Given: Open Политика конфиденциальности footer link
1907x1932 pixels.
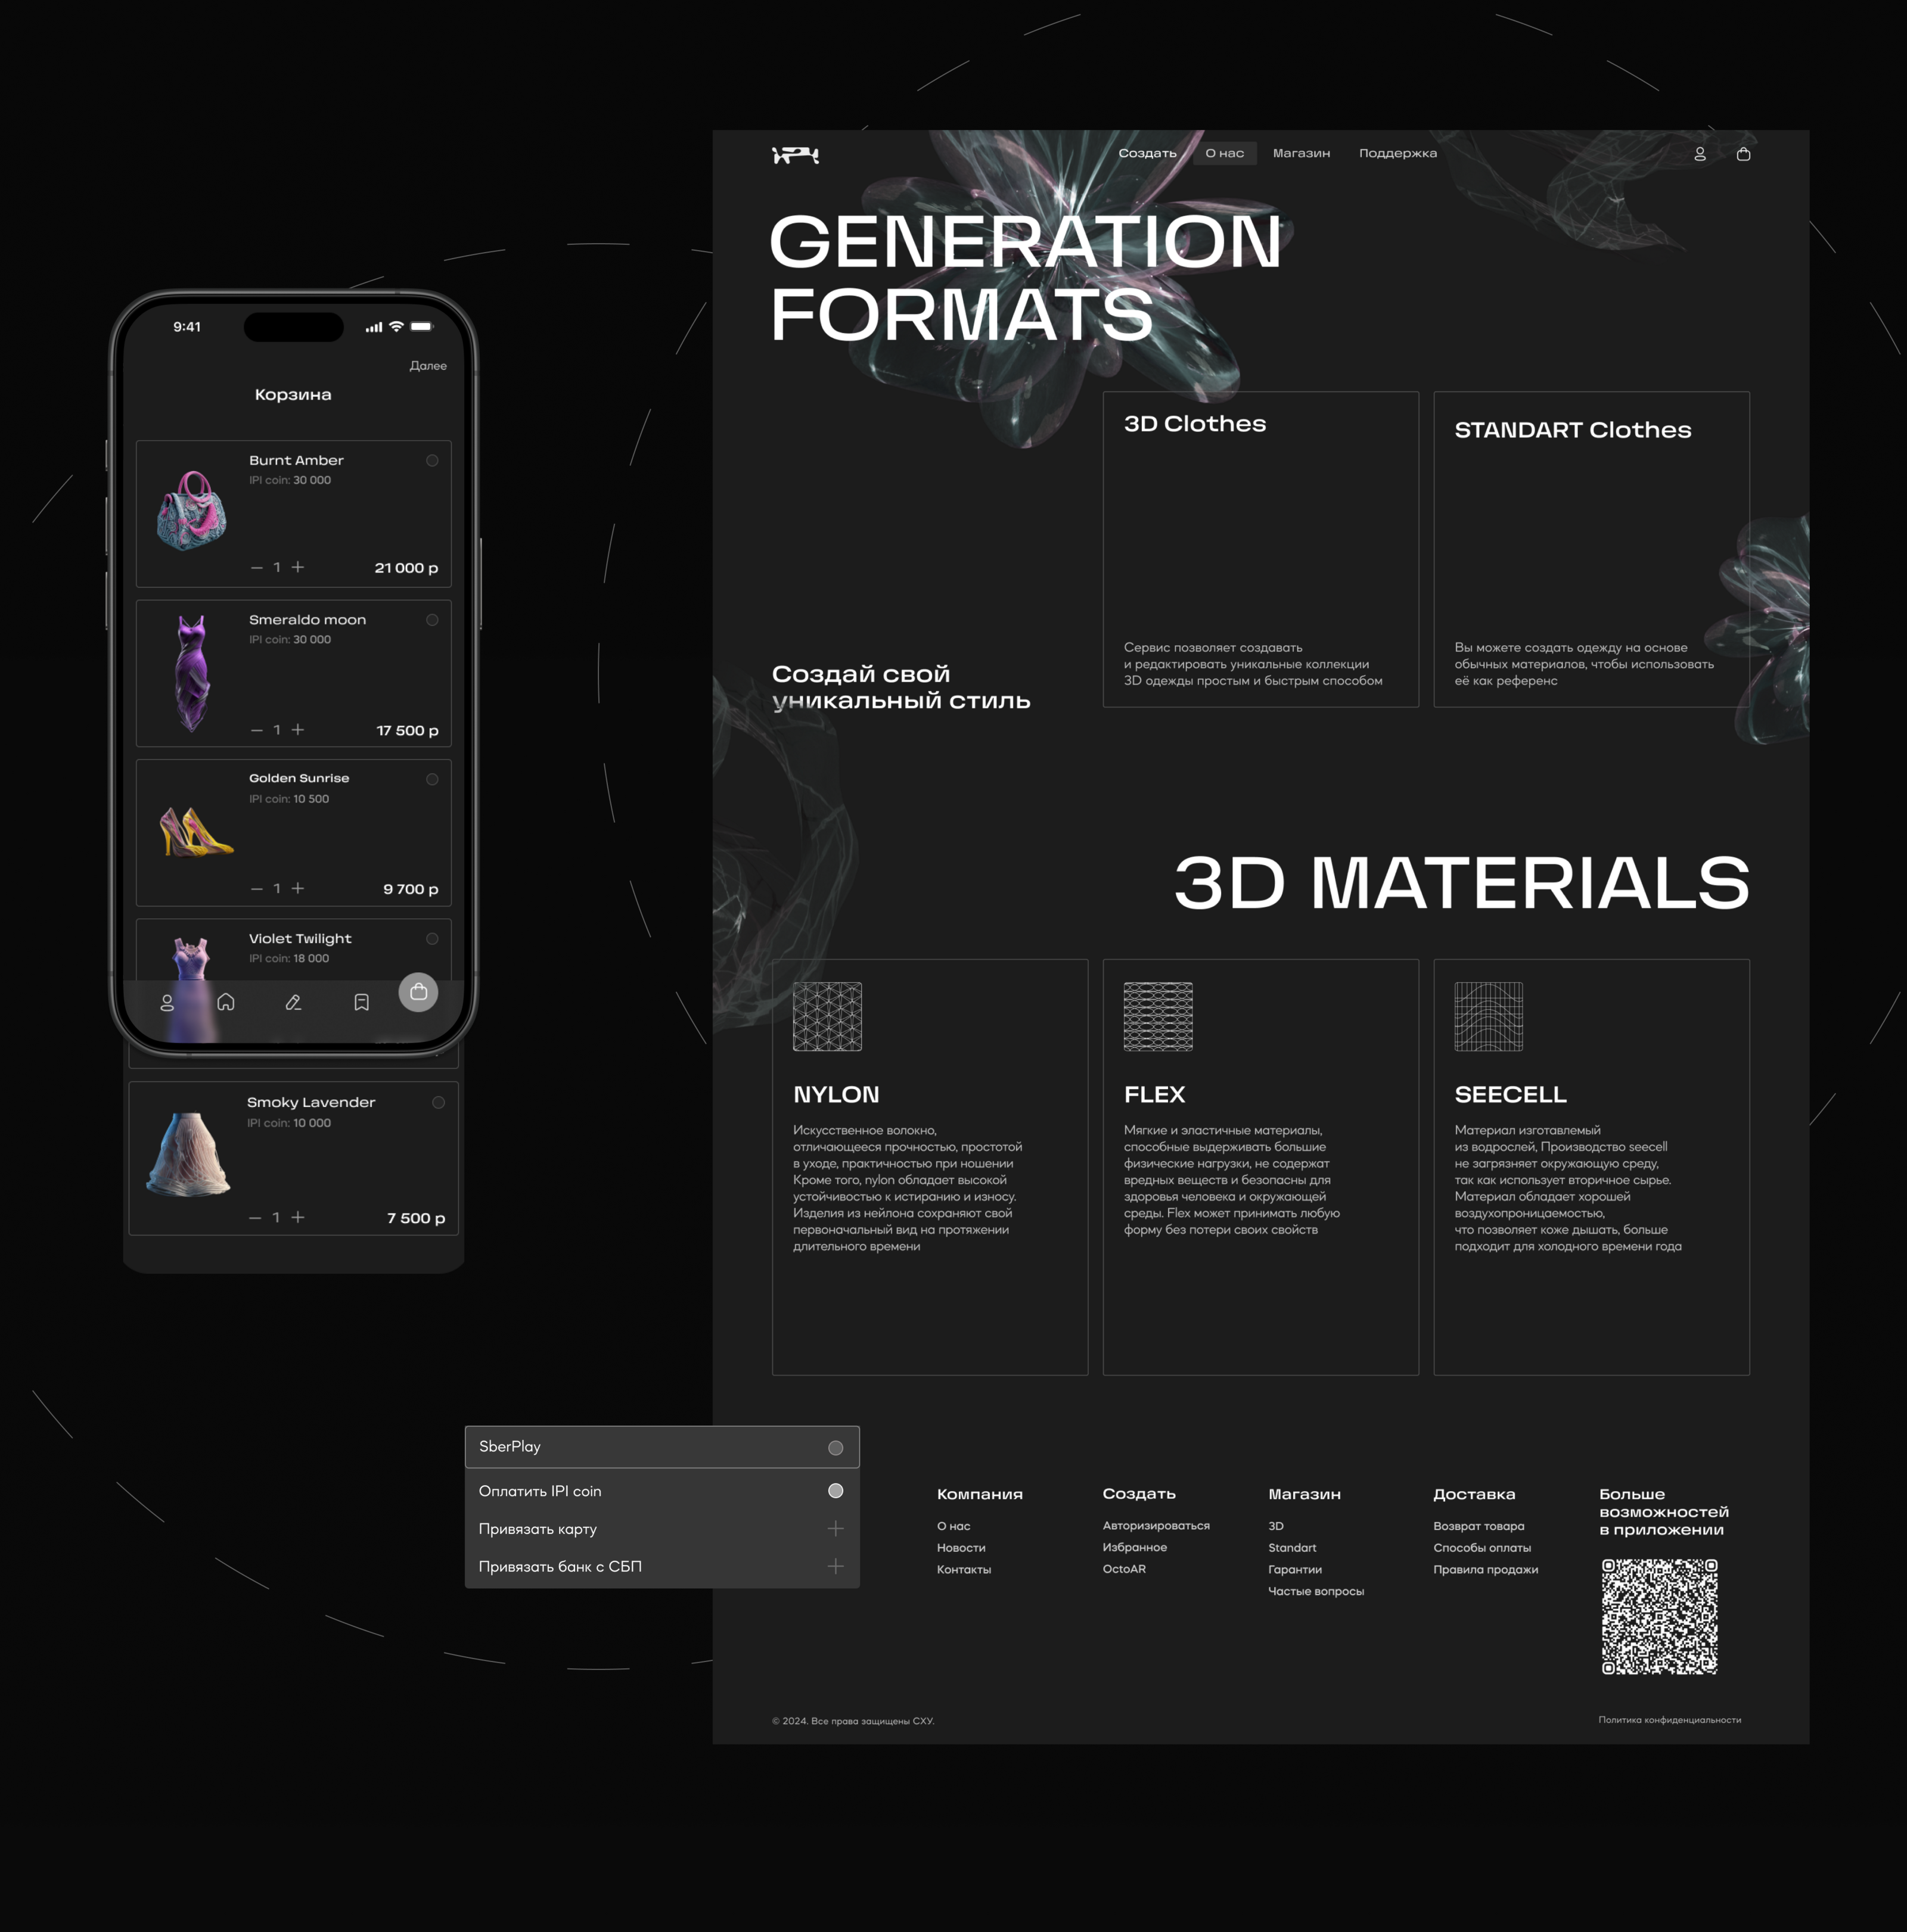Looking at the screenshot, I should 1669,1720.
